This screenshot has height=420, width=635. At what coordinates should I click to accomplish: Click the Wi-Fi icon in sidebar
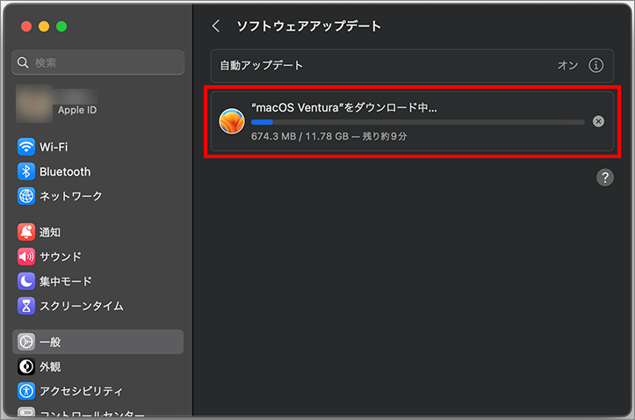tap(26, 147)
